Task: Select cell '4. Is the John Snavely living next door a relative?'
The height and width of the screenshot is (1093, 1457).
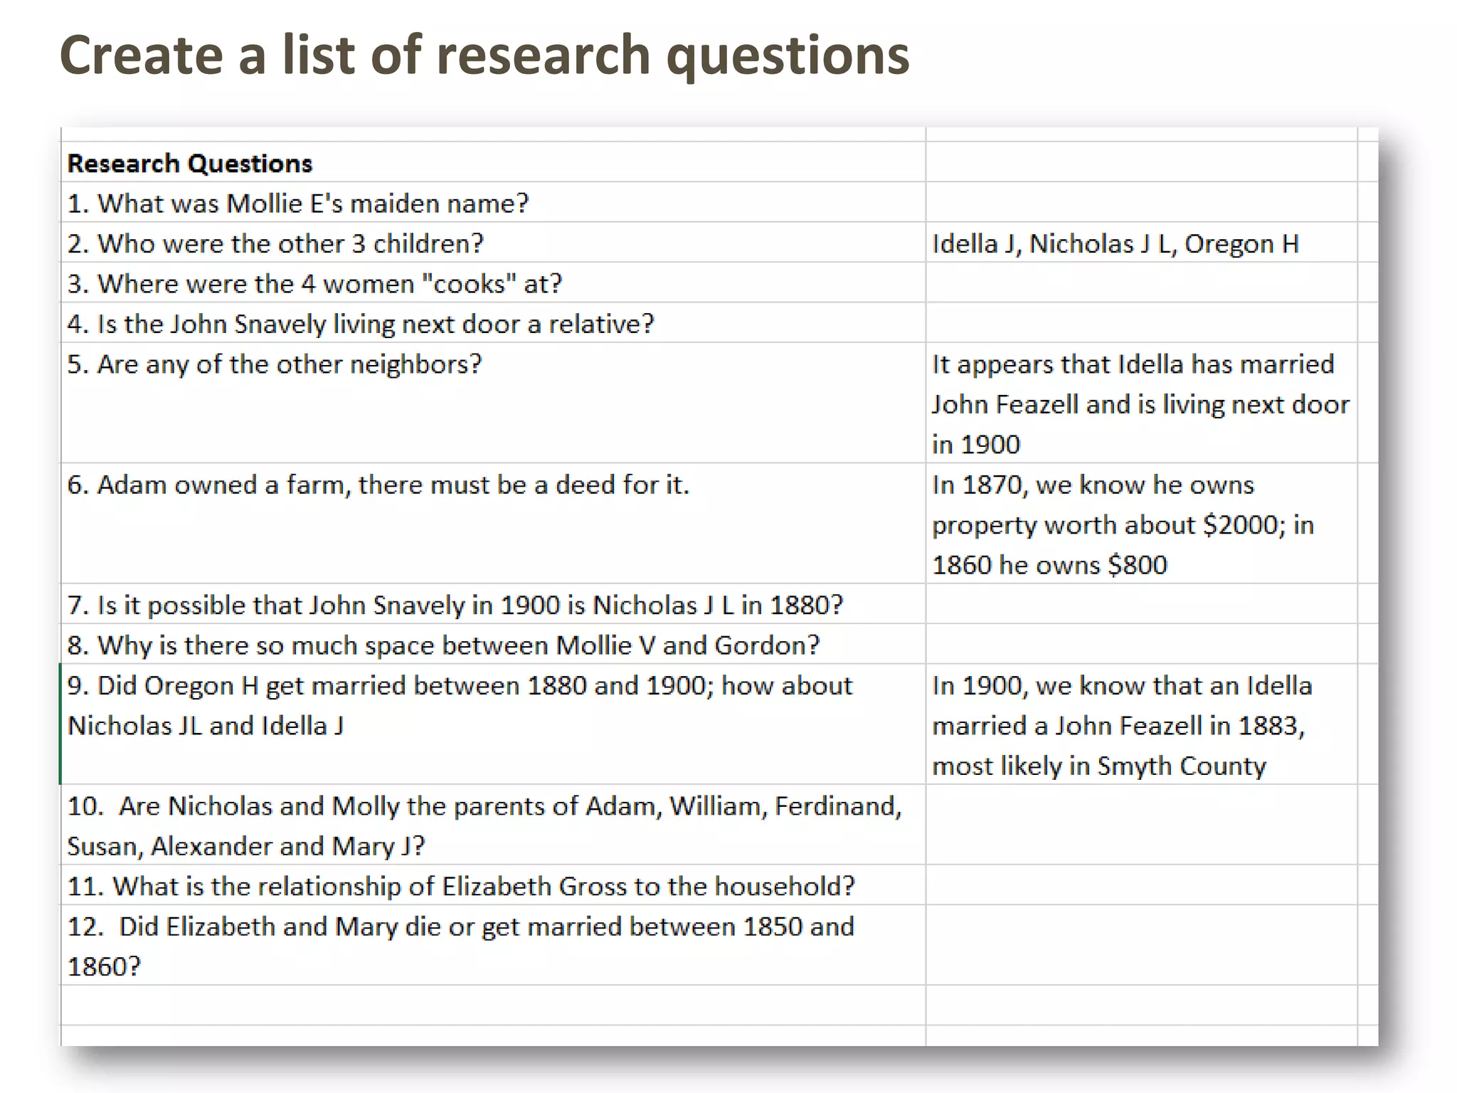Action: point(493,323)
